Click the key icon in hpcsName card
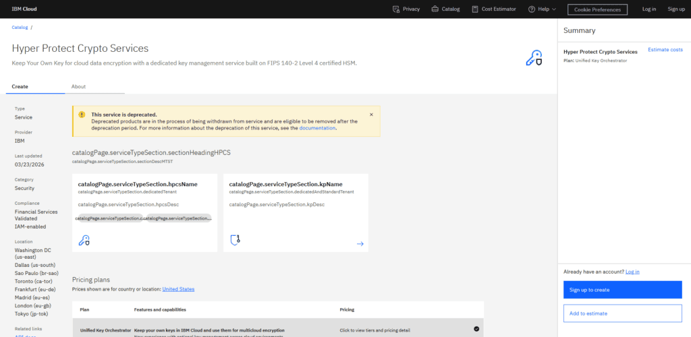Image resolution: width=691 pixels, height=337 pixels. point(84,240)
